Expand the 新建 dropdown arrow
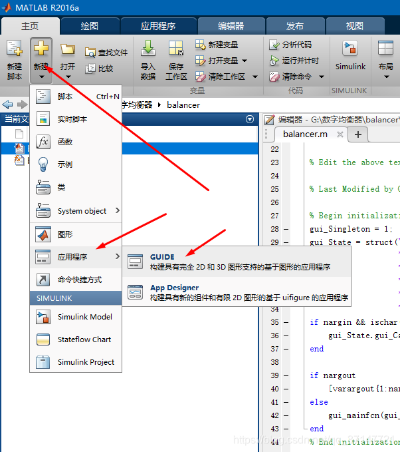This screenshot has width=400, height=452. (x=41, y=77)
